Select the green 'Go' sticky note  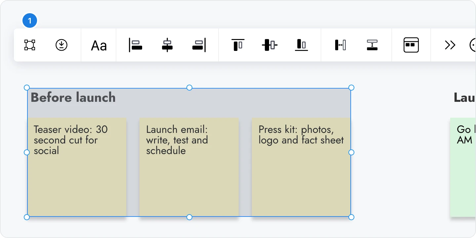coord(463,167)
